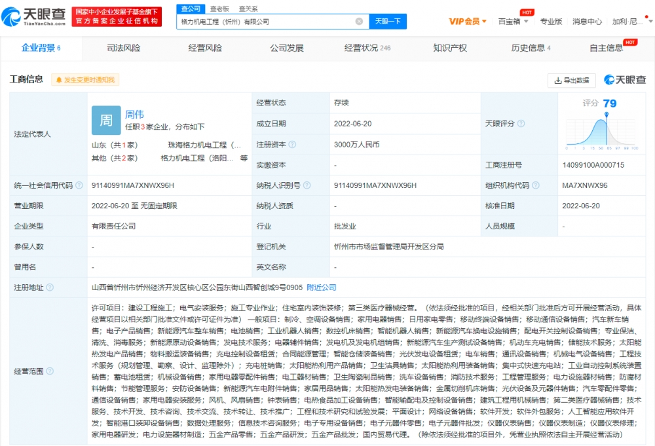This screenshot has width=655, height=446.
Task: Click the help icon beside 注册资本
Action: tap(291, 145)
